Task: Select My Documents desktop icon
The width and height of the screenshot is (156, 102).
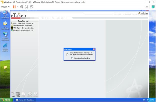Action: (x=5, y=25)
